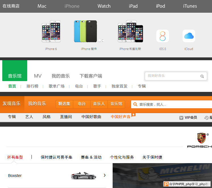Click the magnifier in 找到好音乐 search box
This screenshot has height=188, width=212.
[x=202, y=76]
